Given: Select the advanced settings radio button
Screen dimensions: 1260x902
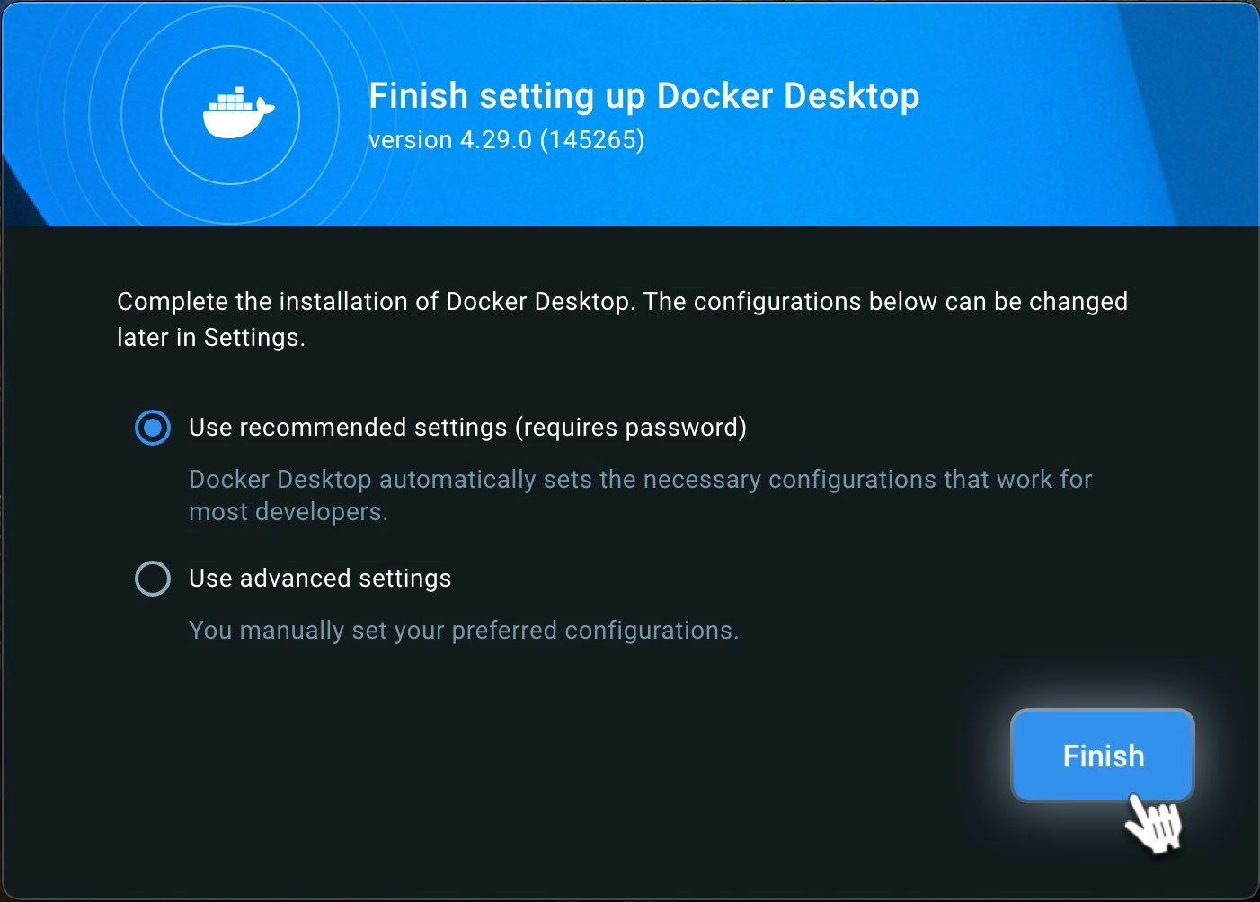Looking at the screenshot, I should pos(153,579).
